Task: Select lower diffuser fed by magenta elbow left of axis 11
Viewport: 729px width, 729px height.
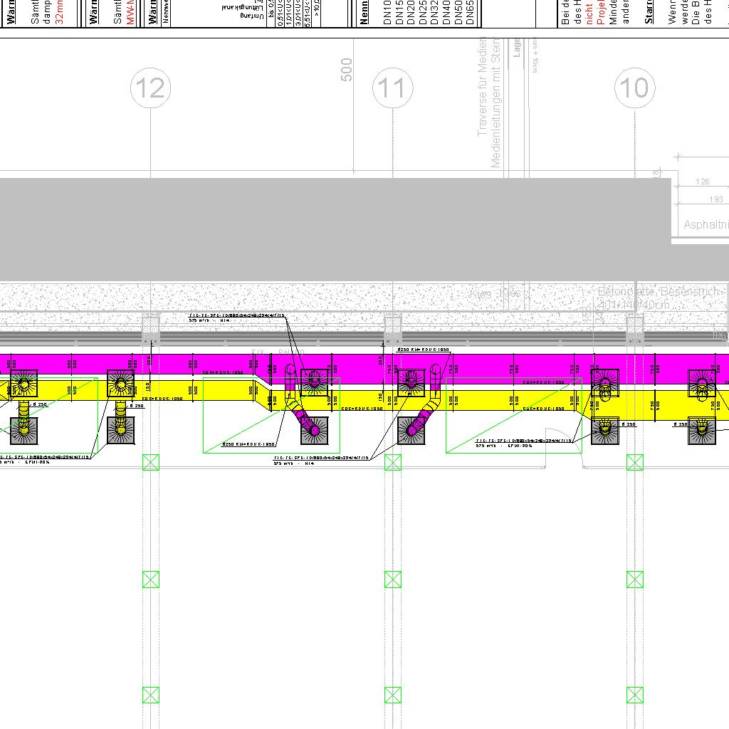Action: point(315,431)
